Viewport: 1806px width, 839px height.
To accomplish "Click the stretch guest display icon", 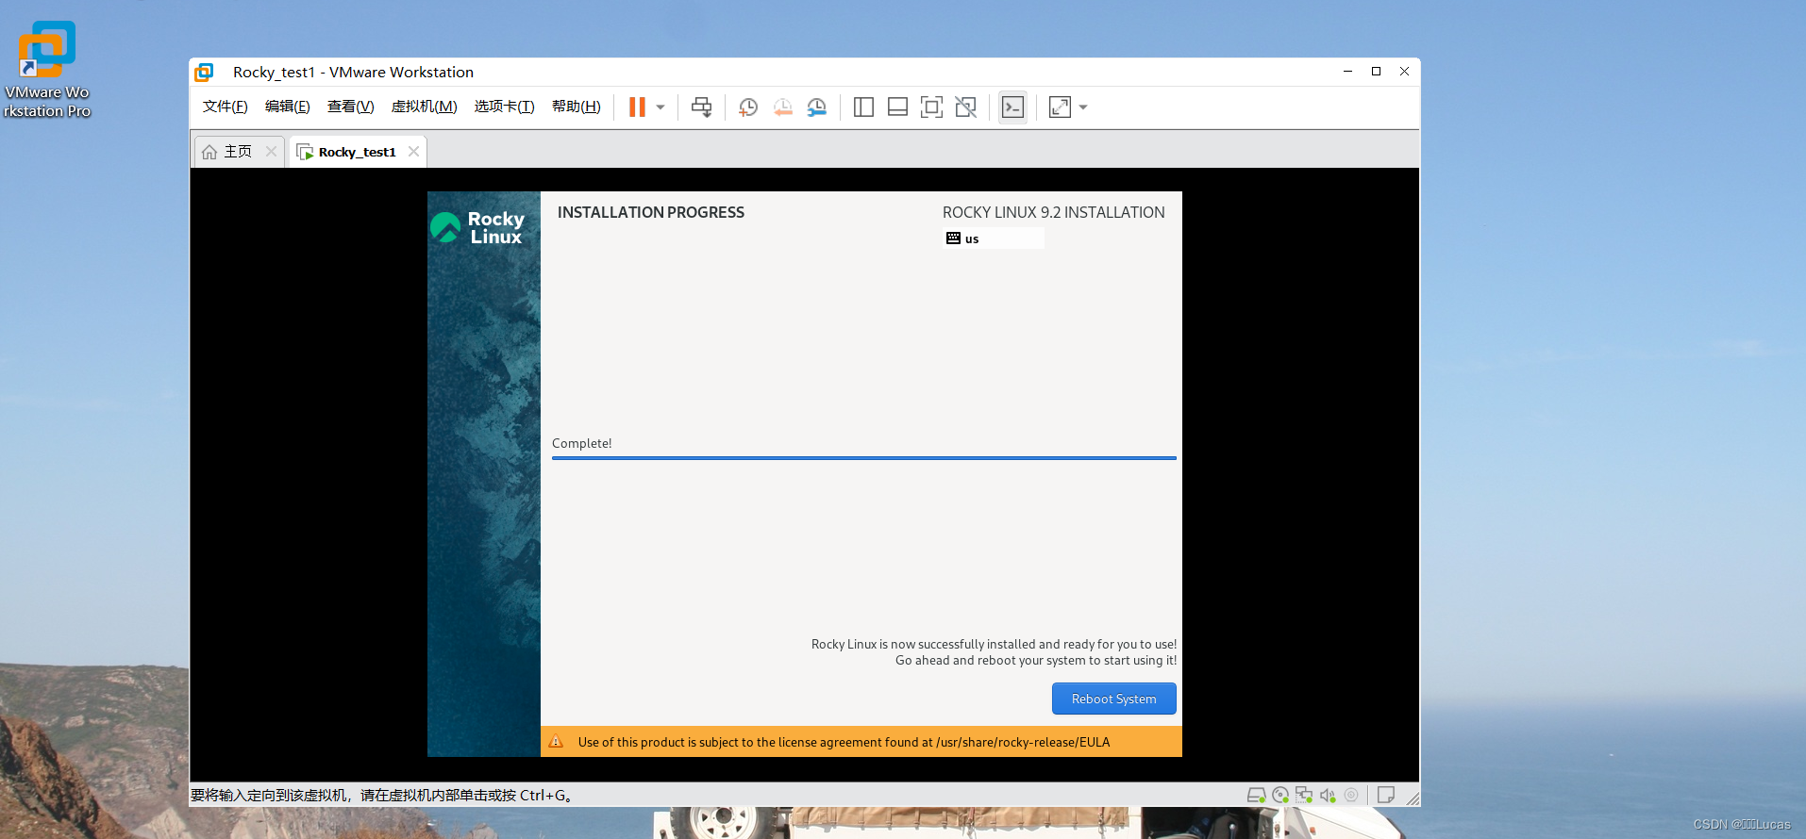I will click(x=1060, y=107).
